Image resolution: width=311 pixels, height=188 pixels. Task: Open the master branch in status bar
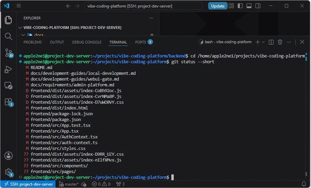pyautogui.click(x=69, y=184)
